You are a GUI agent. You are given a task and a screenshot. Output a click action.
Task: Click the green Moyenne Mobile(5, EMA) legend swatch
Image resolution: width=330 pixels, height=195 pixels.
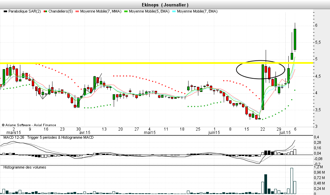coord(126,12)
